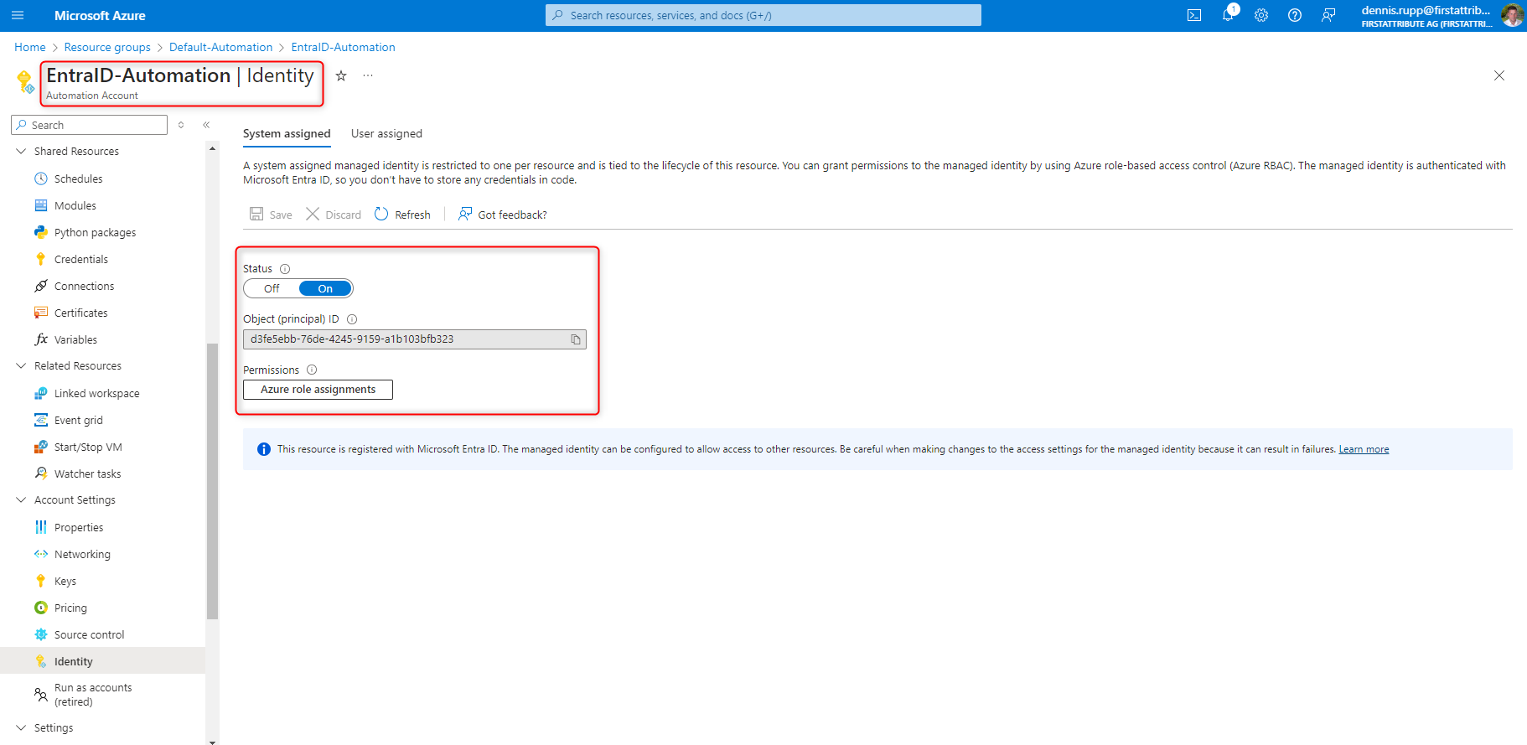Click the top bar feedback icon

(x=1328, y=15)
